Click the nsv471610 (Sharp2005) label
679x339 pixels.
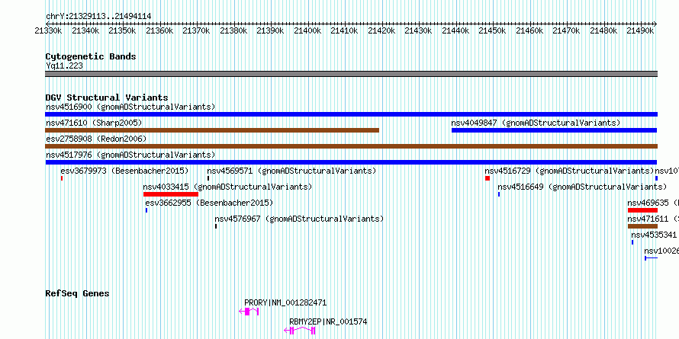coord(94,123)
